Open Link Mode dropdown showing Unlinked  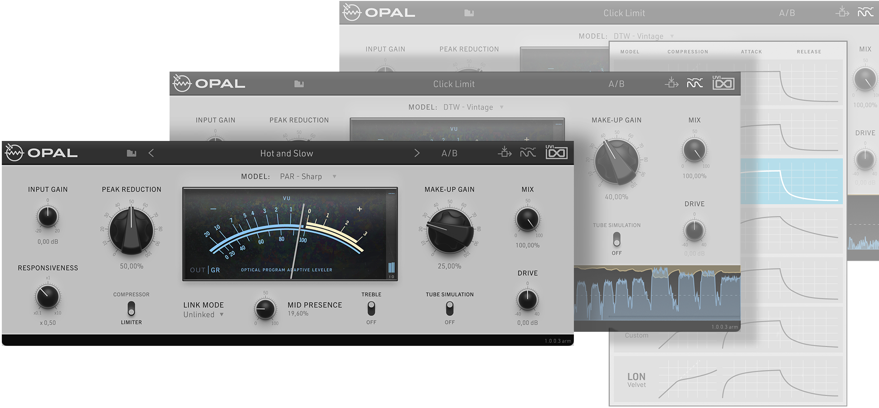203,315
